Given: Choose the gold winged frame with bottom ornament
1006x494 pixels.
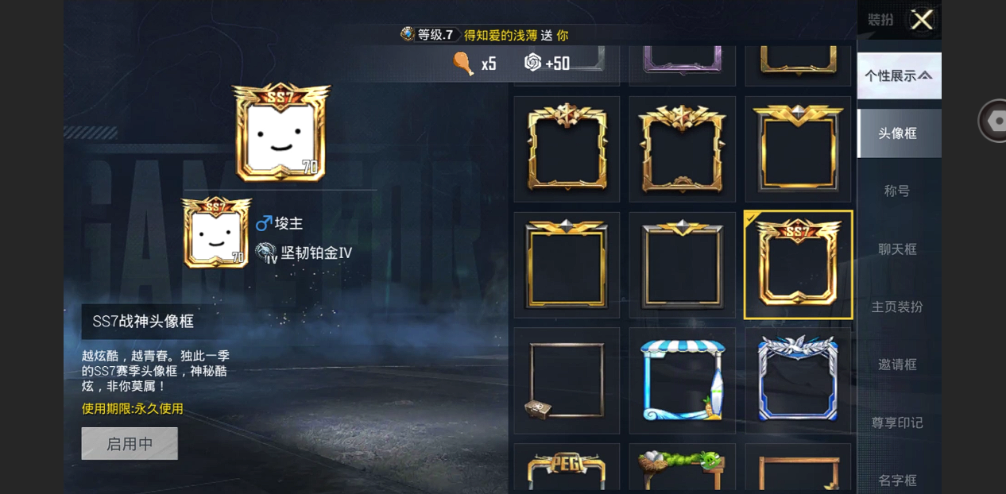Looking at the screenshot, I should pyautogui.click(x=683, y=149).
